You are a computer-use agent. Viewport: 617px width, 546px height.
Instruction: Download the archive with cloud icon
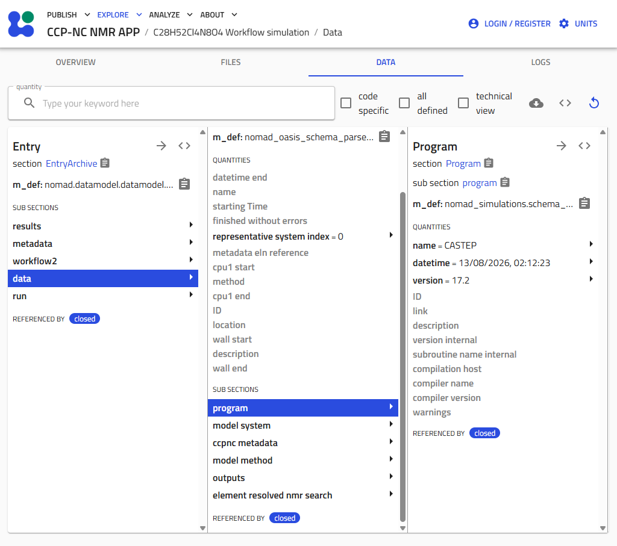pyautogui.click(x=536, y=104)
